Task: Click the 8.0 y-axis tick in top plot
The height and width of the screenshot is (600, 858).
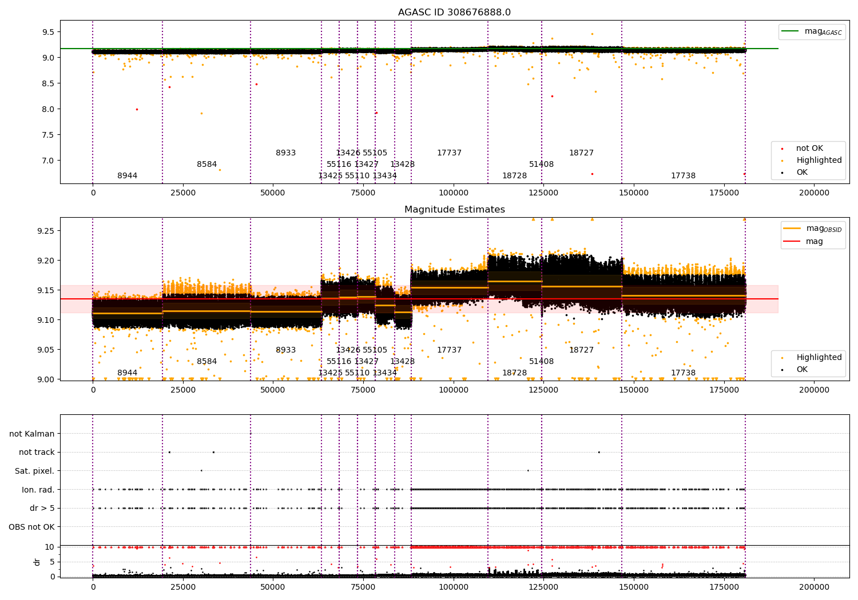Action: coord(48,109)
